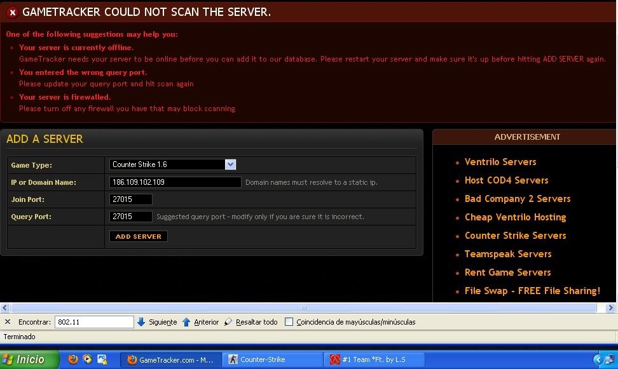The width and height of the screenshot is (618, 369).
Task: Open the media player quick launch icon
Action: coord(88,359)
